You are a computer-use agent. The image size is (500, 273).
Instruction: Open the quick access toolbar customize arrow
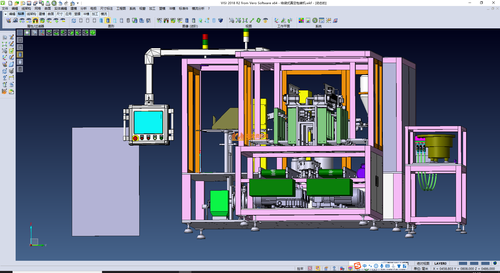pos(78,3)
